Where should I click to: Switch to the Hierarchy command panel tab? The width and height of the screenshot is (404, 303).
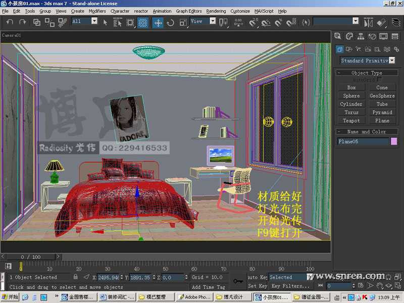point(361,36)
